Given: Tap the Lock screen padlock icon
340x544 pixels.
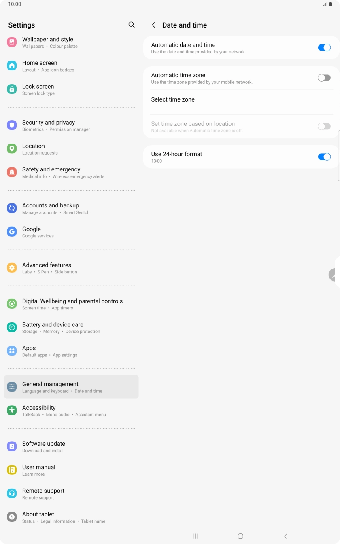Looking at the screenshot, I should tap(12, 89).
